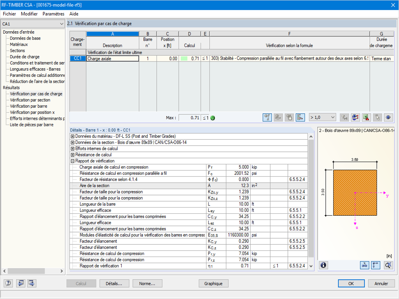Viewport: 399px width, 299px height.
Task: Open the Fichier menu
Action: pyautogui.click(x=9, y=14)
